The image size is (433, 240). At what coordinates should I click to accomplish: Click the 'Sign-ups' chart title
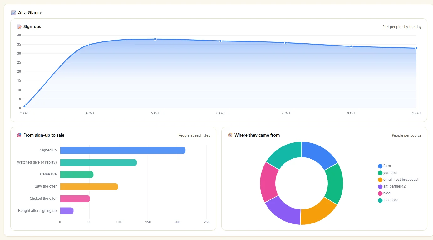pos(32,27)
